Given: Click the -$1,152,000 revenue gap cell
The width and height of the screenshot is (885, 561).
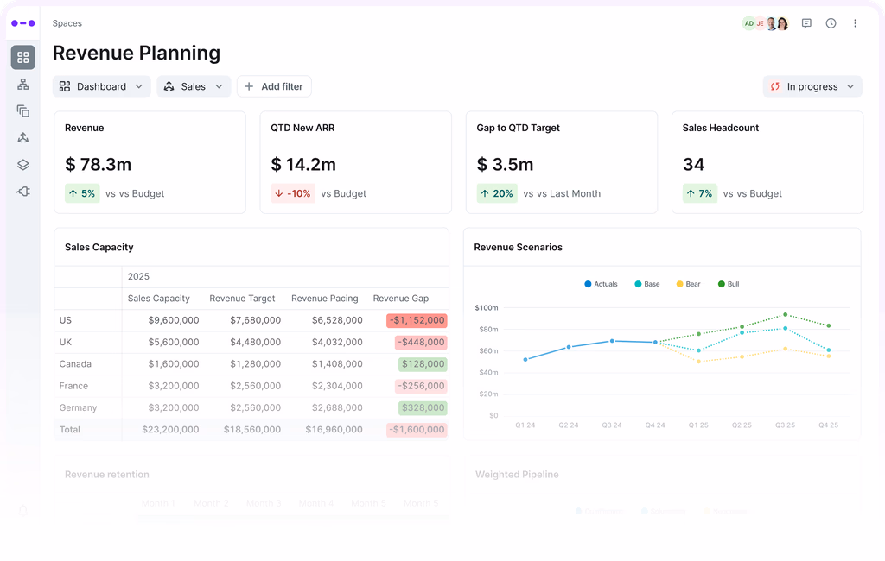Looking at the screenshot, I should (x=417, y=320).
